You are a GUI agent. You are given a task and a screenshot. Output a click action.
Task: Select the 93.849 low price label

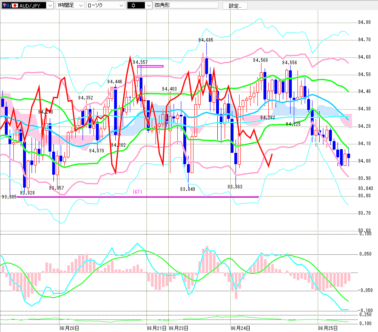click(187, 189)
